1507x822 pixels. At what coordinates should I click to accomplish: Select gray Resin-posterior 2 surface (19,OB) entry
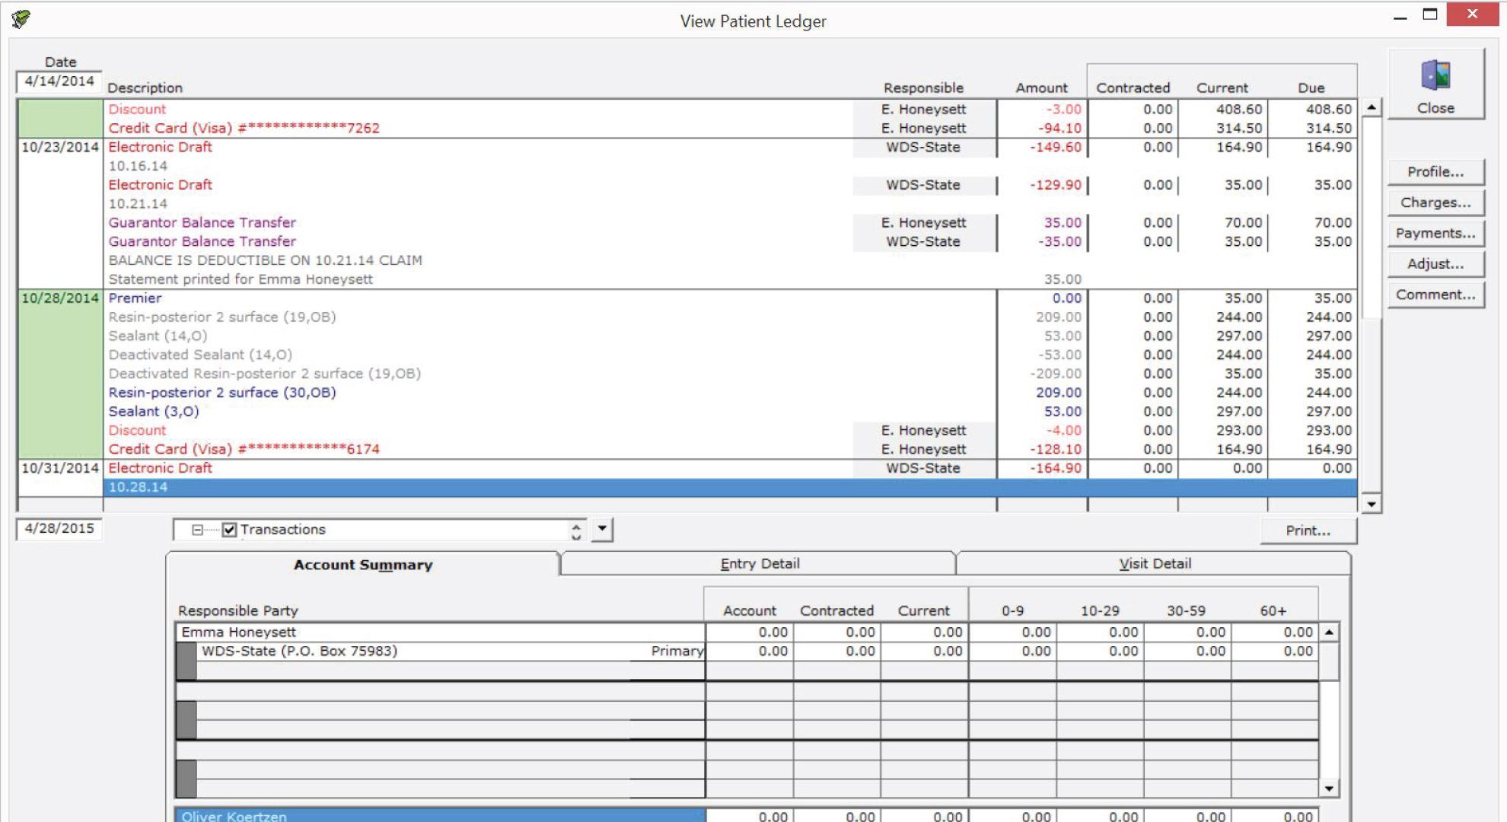tap(730, 317)
